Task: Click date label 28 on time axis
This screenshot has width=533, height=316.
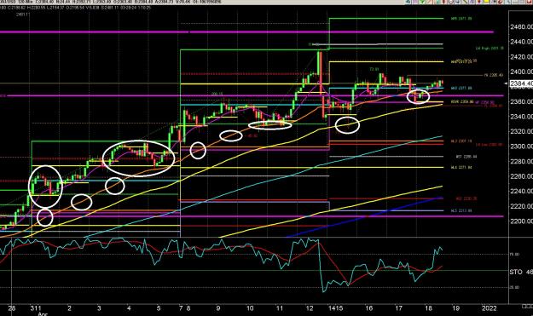Action: coord(12,308)
